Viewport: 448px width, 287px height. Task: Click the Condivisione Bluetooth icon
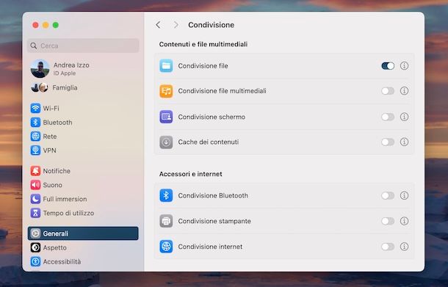166,196
